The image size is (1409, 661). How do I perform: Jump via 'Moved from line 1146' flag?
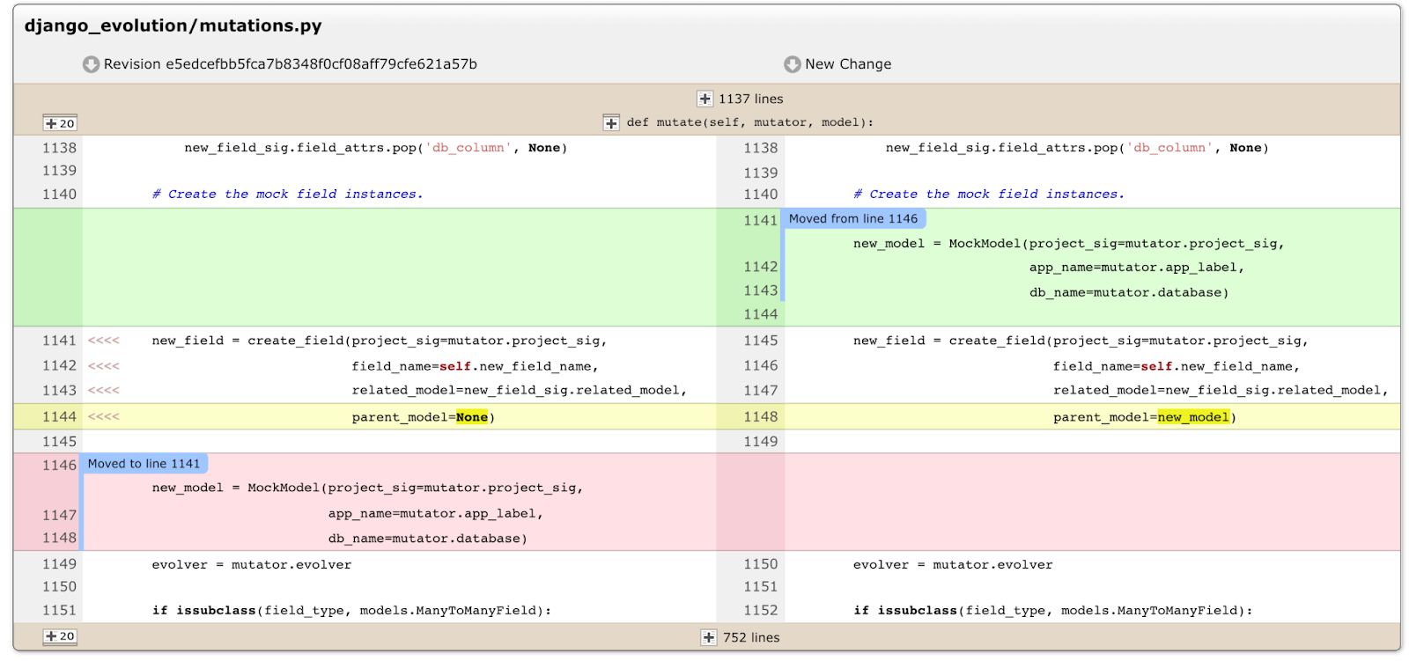pyautogui.click(x=853, y=218)
